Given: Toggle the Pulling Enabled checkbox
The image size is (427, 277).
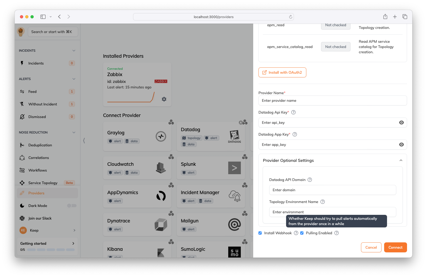Looking at the screenshot, I should tap(302, 233).
